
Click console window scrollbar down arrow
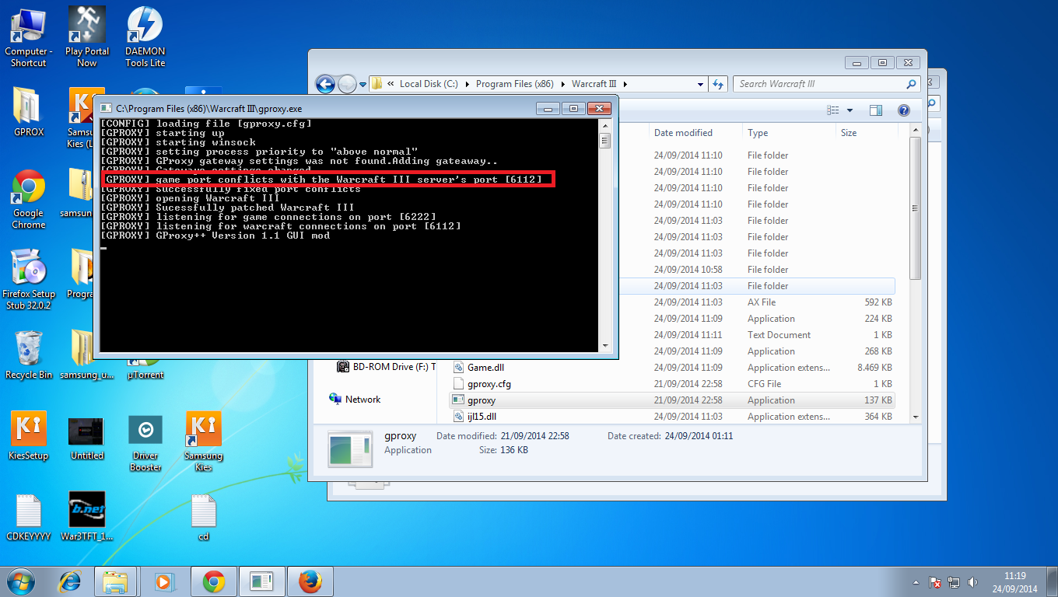pos(604,346)
